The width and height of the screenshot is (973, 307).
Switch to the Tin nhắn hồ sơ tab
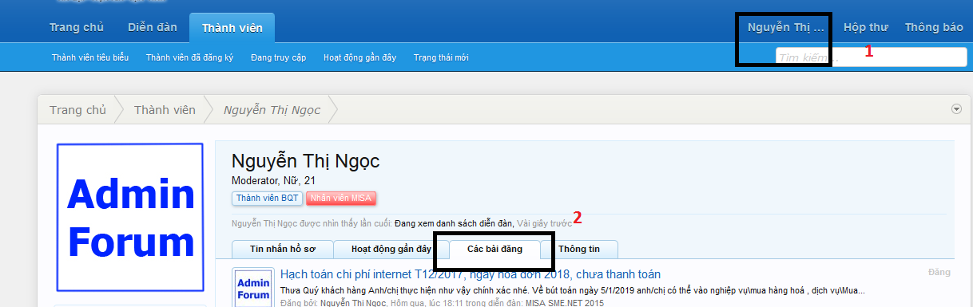pyautogui.click(x=281, y=249)
